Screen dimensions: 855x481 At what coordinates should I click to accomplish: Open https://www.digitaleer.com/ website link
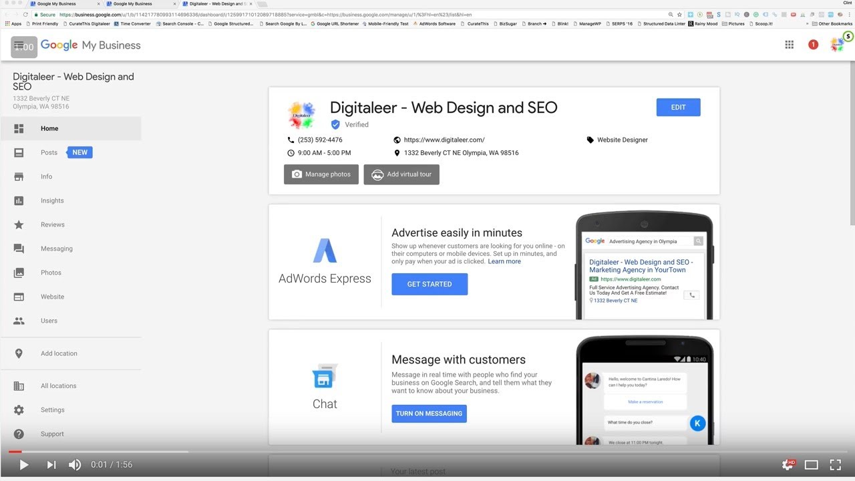[444, 140]
